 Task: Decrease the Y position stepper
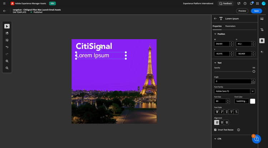253,55
